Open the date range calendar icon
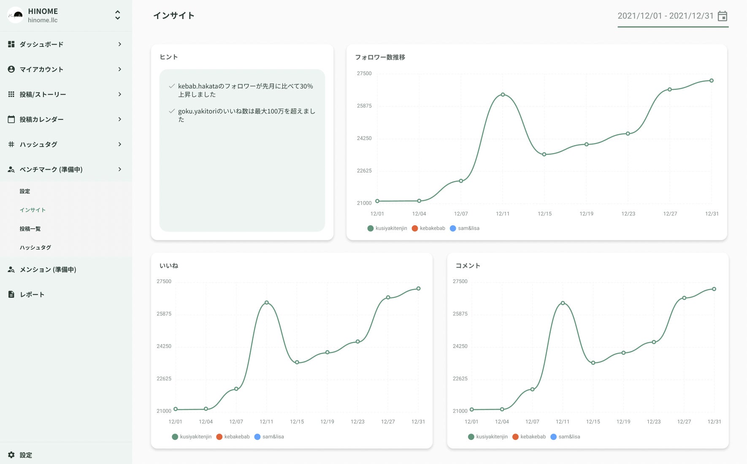The height and width of the screenshot is (464, 747). pyautogui.click(x=723, y=16)
